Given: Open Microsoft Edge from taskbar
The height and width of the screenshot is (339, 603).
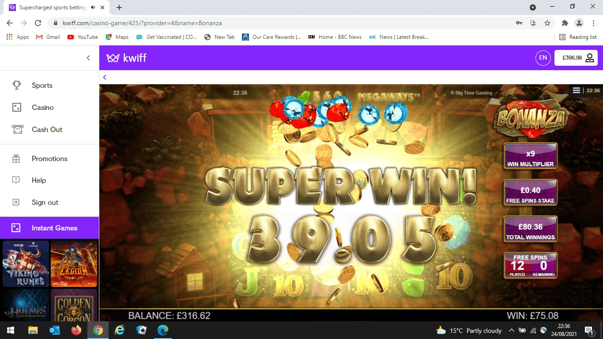Looking at the screenshot, I should 163,330.
